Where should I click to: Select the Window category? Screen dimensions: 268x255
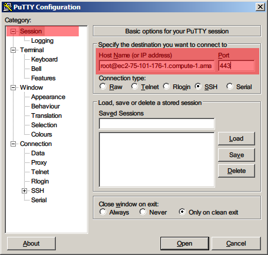(x=31, y=87)
